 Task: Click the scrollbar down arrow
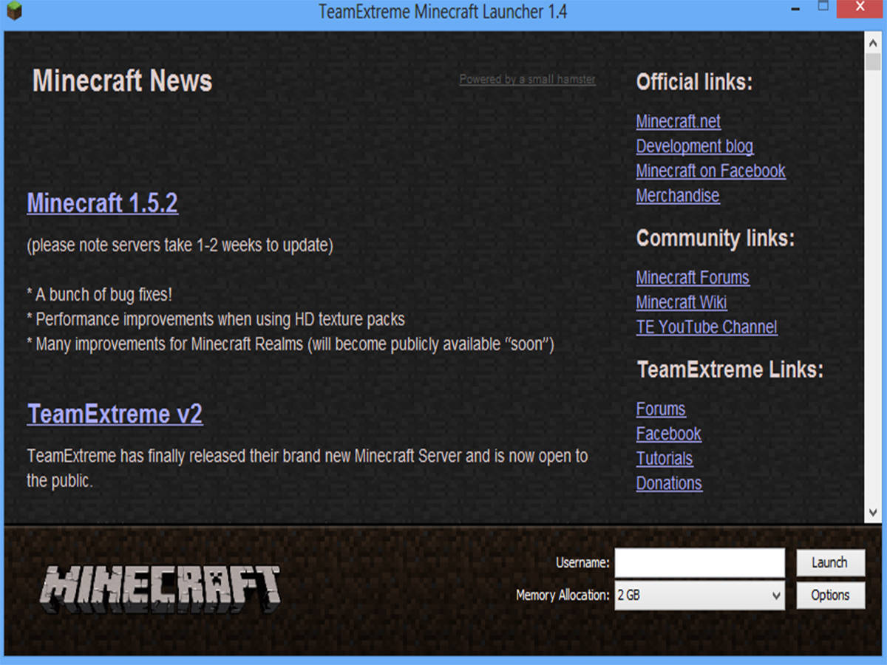pyautogui.click(x=873, y=512)
